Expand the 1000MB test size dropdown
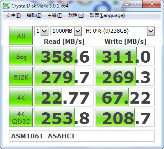164x149 pixels. (78, 31)
